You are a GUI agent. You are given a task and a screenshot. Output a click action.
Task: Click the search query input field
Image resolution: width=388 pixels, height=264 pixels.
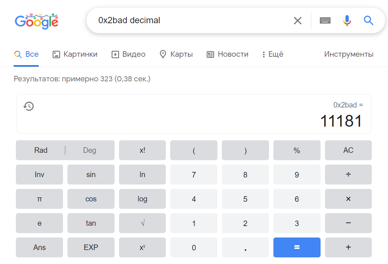[x=192, y=21]
